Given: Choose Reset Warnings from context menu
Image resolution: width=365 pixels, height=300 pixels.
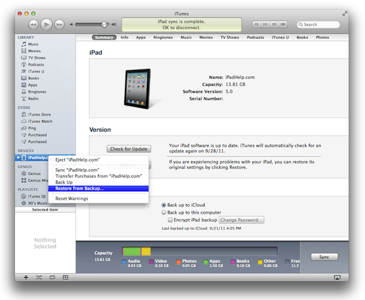Looking at the screenshot, I should (99, 199).
